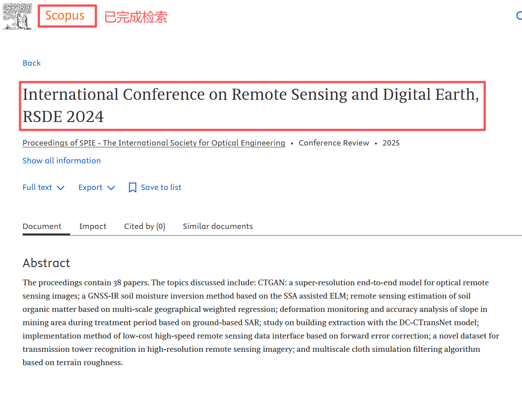522x394 pixels.
Task: Expand Show all information
Action: 62,161
